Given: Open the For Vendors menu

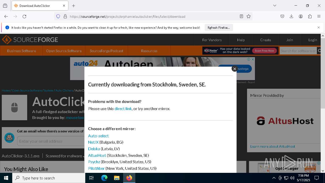Looking at the screenshot, I should click(x=212, y=40).
